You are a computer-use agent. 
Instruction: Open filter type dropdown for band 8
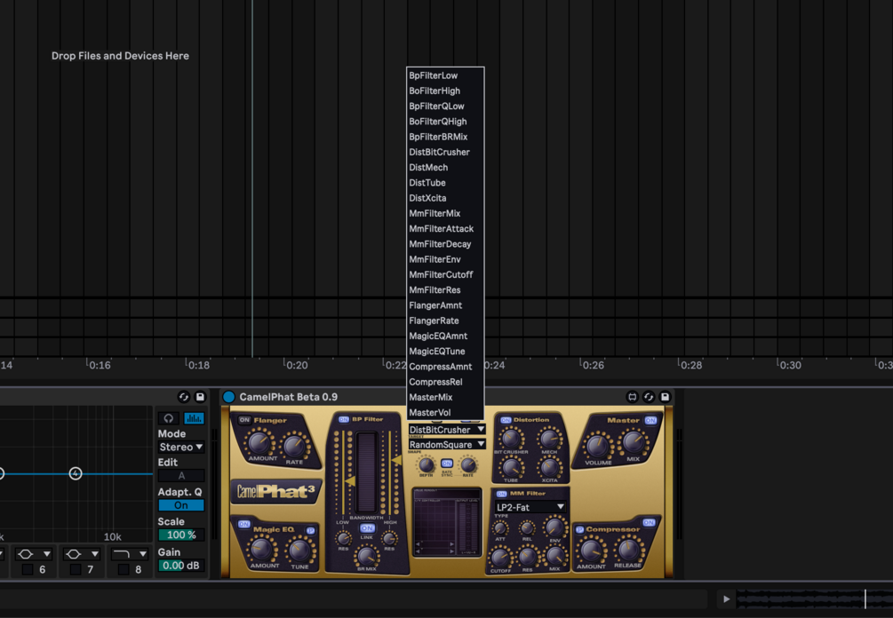click(x=130, y=554)
